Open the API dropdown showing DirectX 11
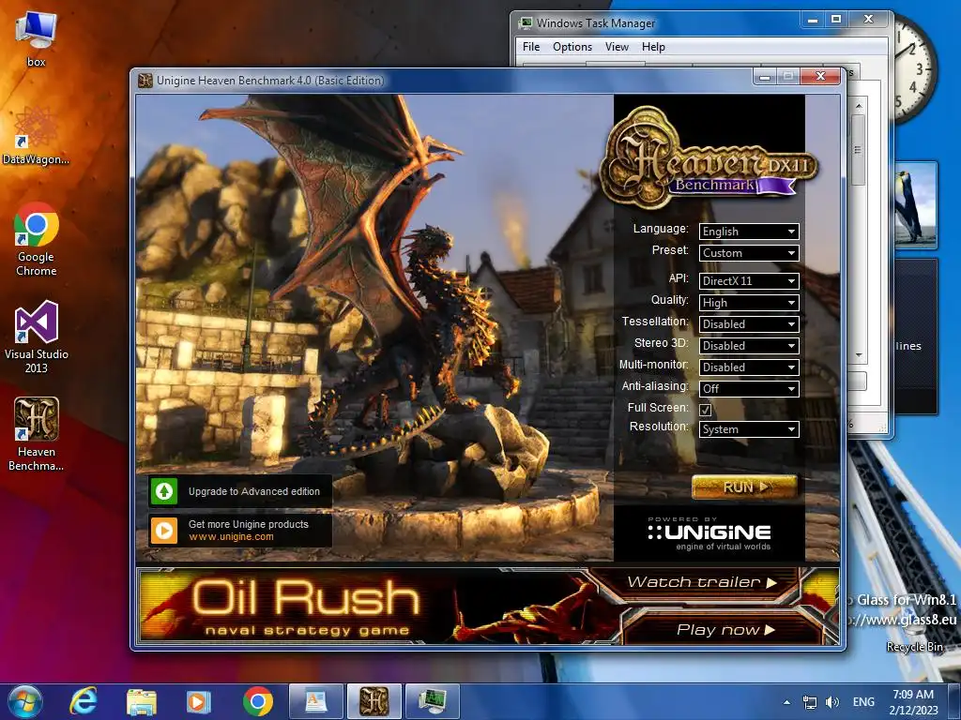 coord(749,281)
